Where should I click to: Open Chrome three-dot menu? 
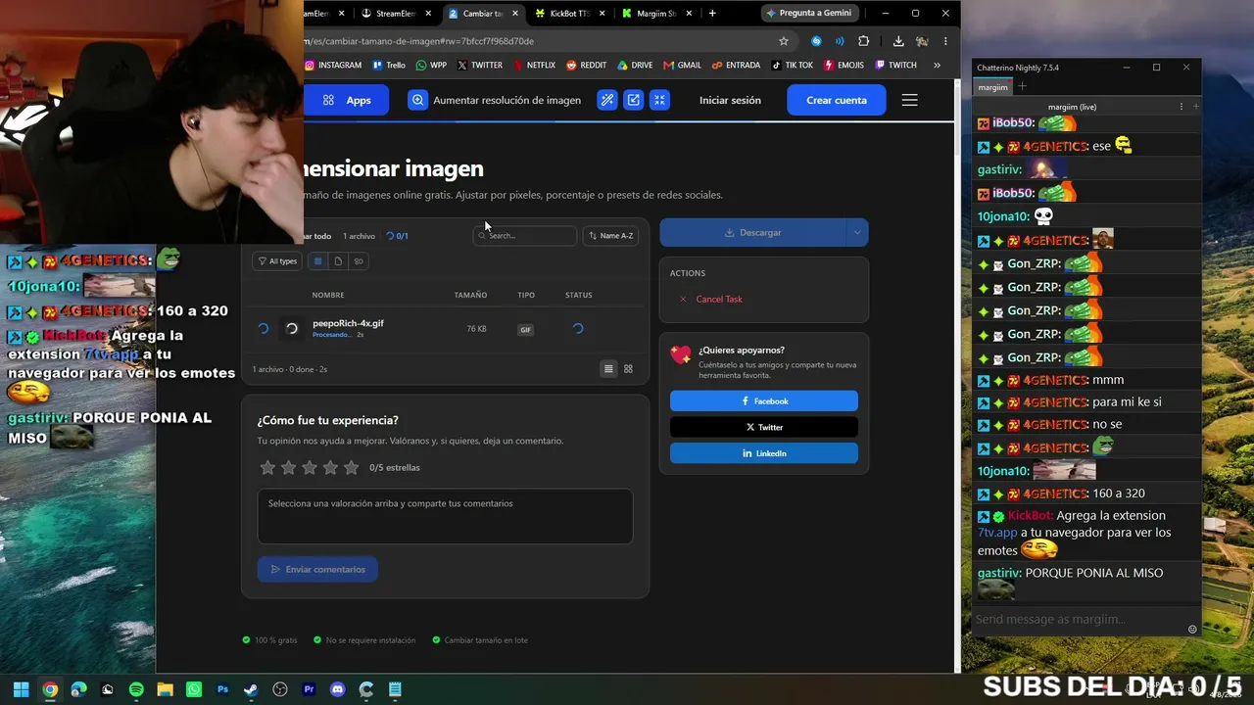coord(945,41)
